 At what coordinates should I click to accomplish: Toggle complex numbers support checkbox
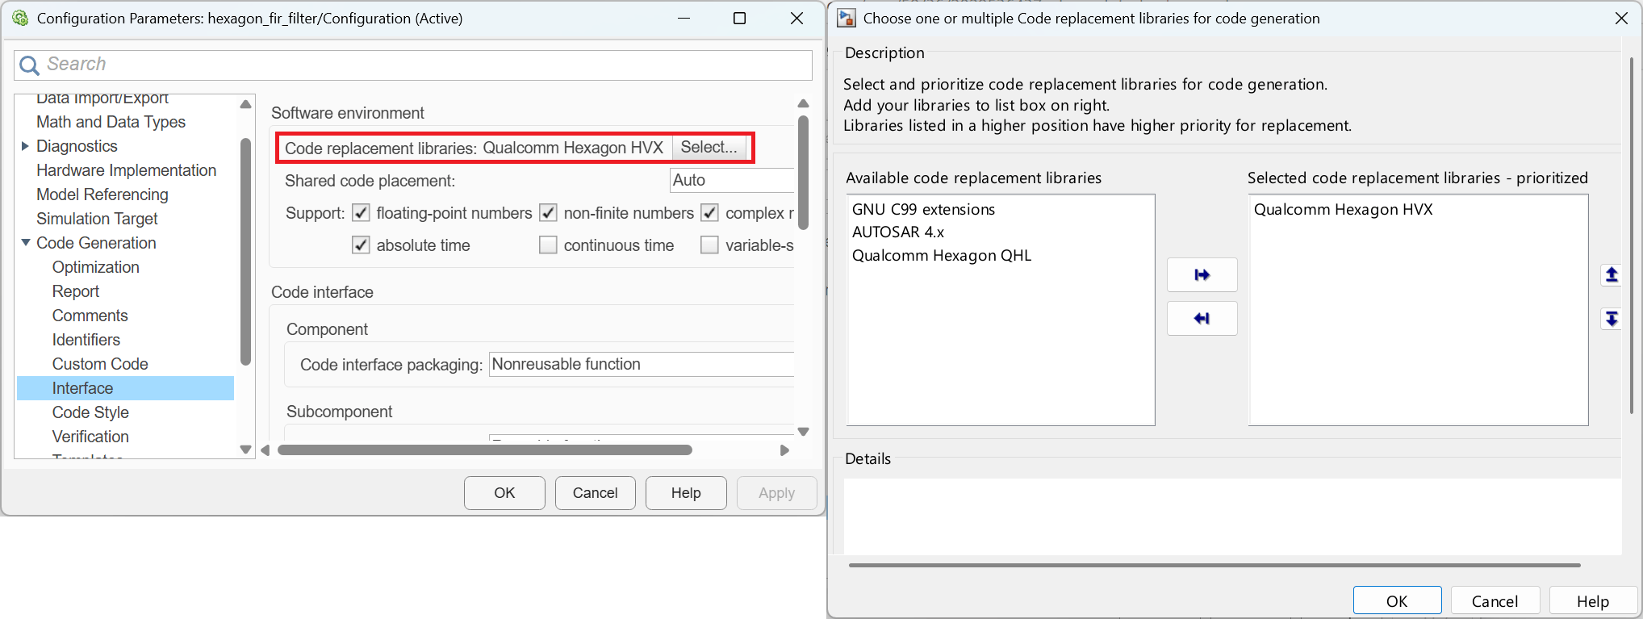pyautogui.click(x=709, y=213)
